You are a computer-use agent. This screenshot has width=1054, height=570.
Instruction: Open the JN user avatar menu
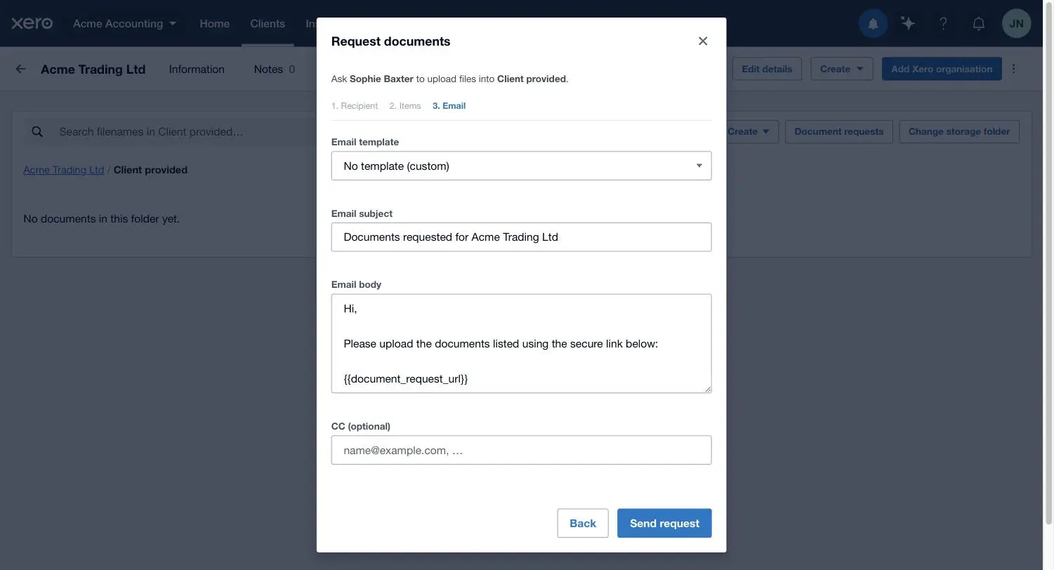point(1016,23)
